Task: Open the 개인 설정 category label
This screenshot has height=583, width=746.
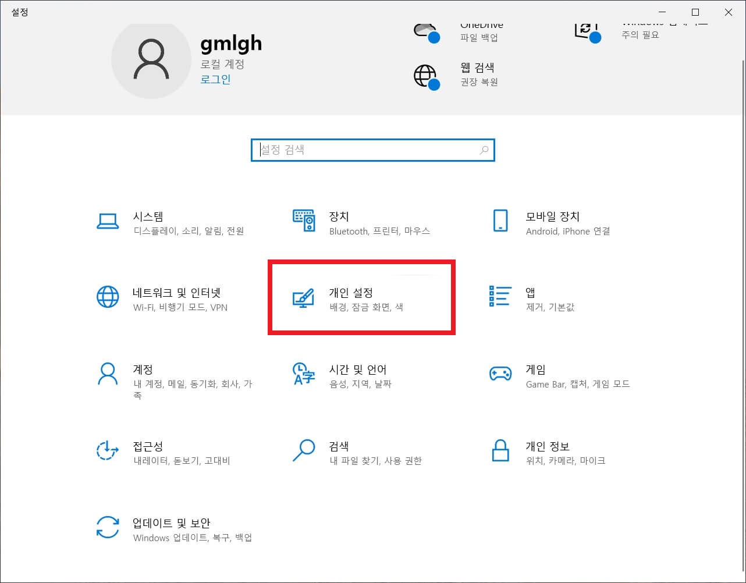Action: click(x=351, y=293)
